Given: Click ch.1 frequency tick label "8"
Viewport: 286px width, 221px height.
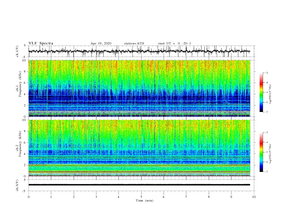Looking at the screenshot, I should [x=25, y=71].
